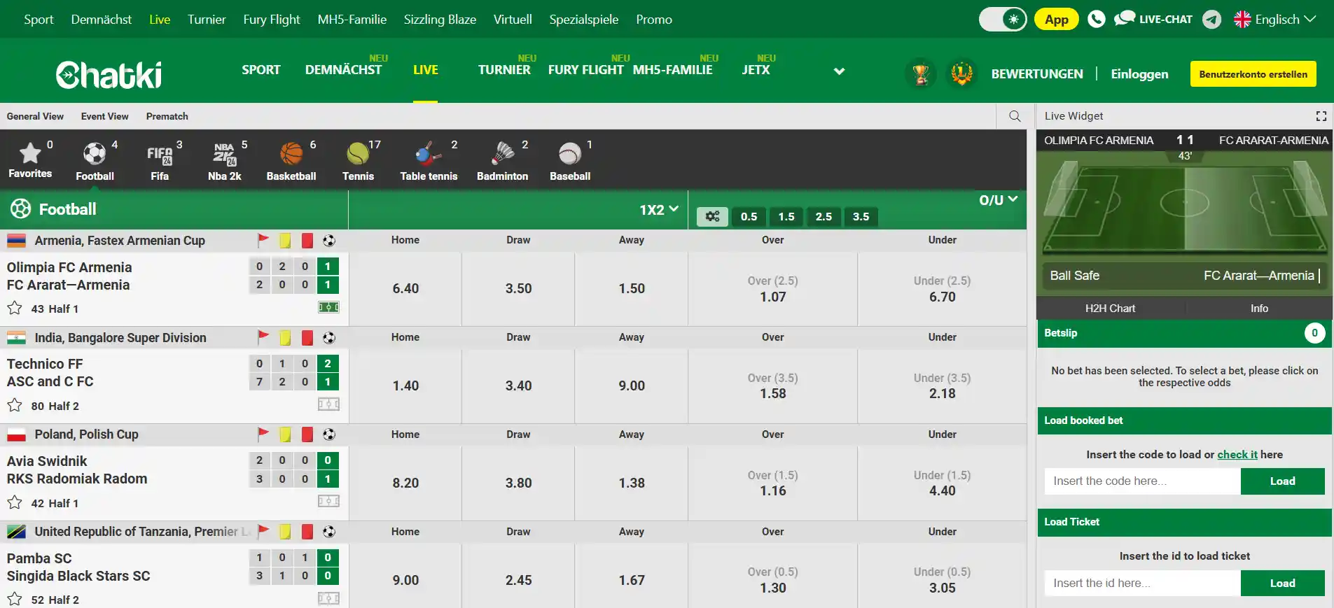Follow the check it link
The image size is (1334, 608).
[x=1237, y=455]
